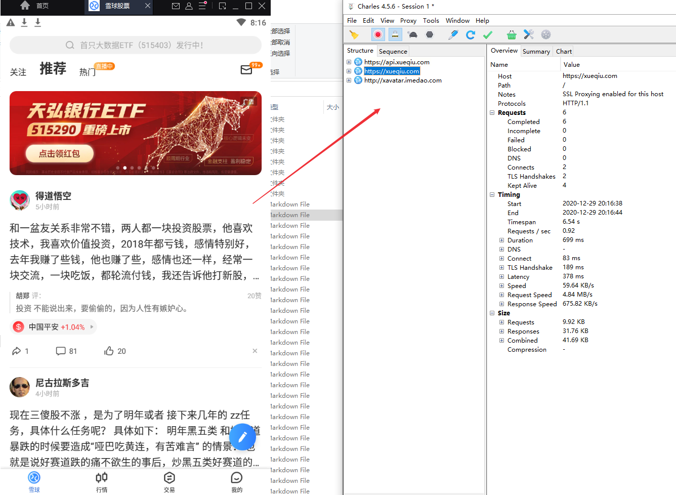Open the Proxy menu in Charles
Screen dimensions: 676x495
tap(408, 21)
